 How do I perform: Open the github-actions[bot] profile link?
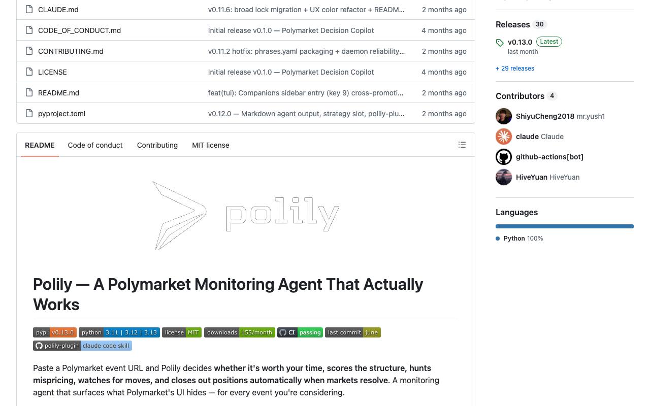(549, 157)
